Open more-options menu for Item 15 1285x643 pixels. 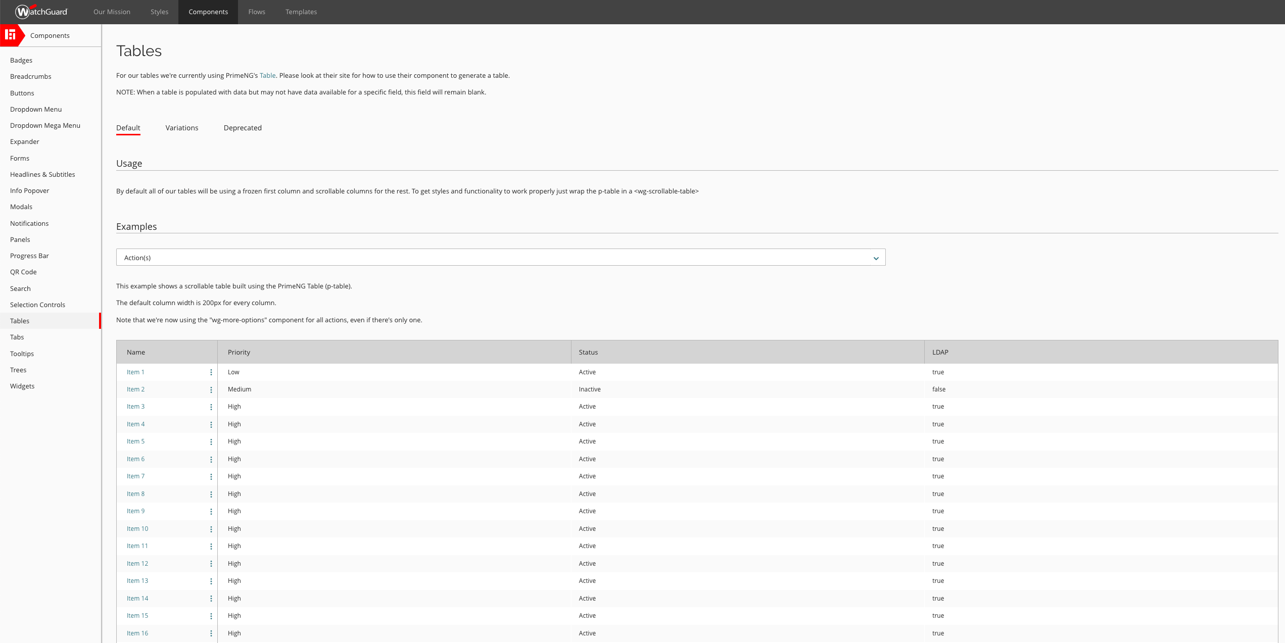(x=211, y=616)
